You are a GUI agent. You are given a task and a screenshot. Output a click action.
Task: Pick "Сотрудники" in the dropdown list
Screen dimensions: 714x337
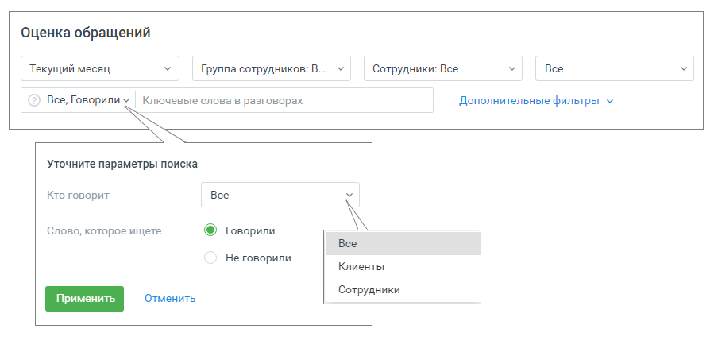click(369, 290)
